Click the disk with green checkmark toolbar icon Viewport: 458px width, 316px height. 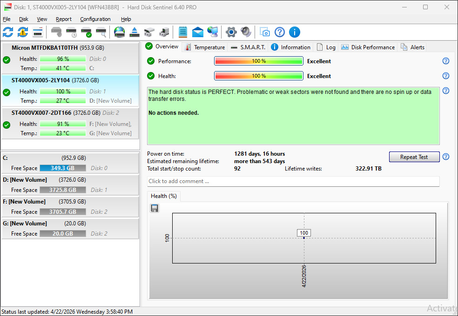[x=86, y=32]
